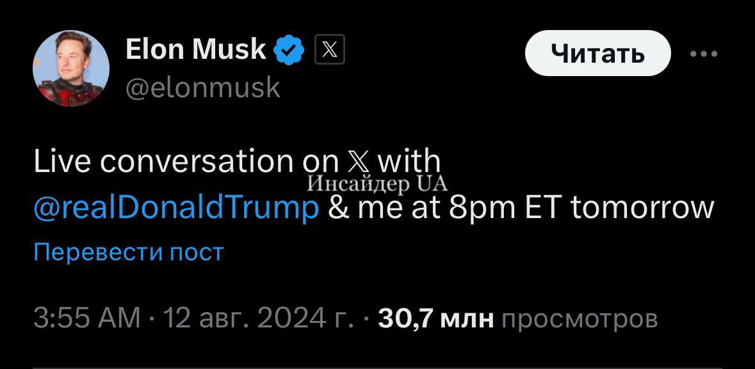Click the blue verified checkmark badge
This screenshot has height=369, width=755.
coord(289,51)
